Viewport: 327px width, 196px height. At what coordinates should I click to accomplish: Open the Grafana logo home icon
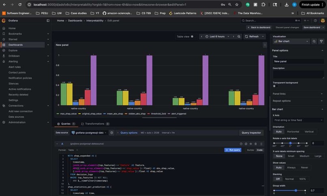point(4,21)
